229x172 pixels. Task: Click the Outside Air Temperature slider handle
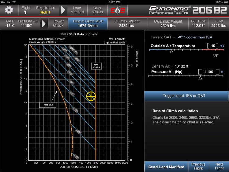[x=172, y=51]
